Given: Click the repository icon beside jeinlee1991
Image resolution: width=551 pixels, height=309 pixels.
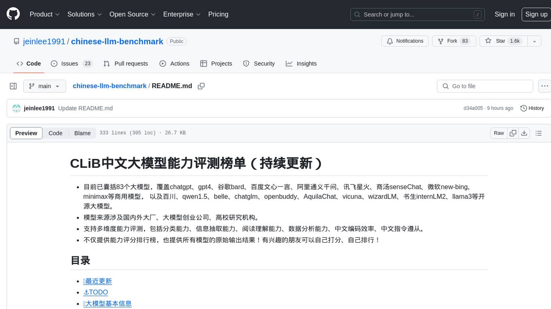Looking at the screenshot, I should (x=17, y=41).
